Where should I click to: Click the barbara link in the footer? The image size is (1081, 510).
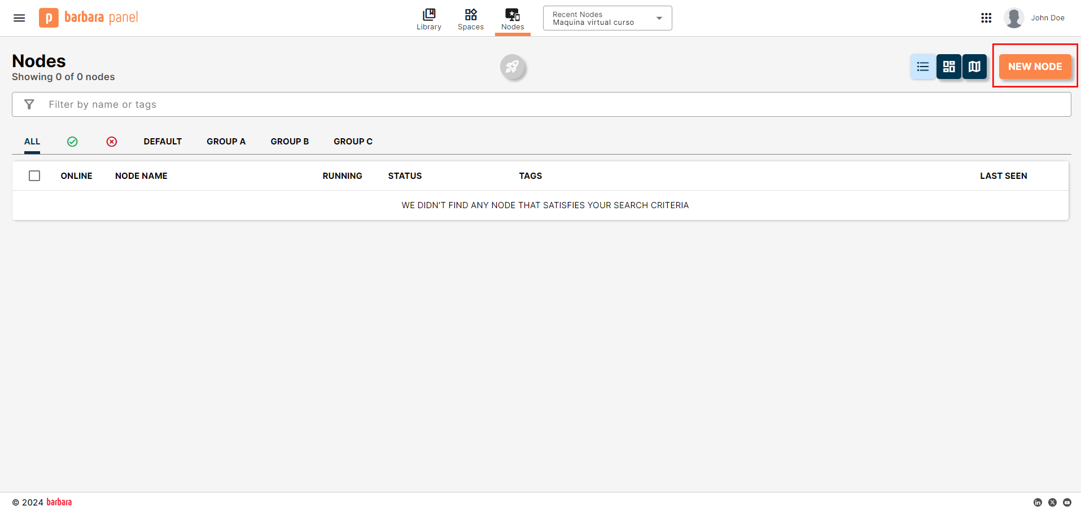(59, 502)
